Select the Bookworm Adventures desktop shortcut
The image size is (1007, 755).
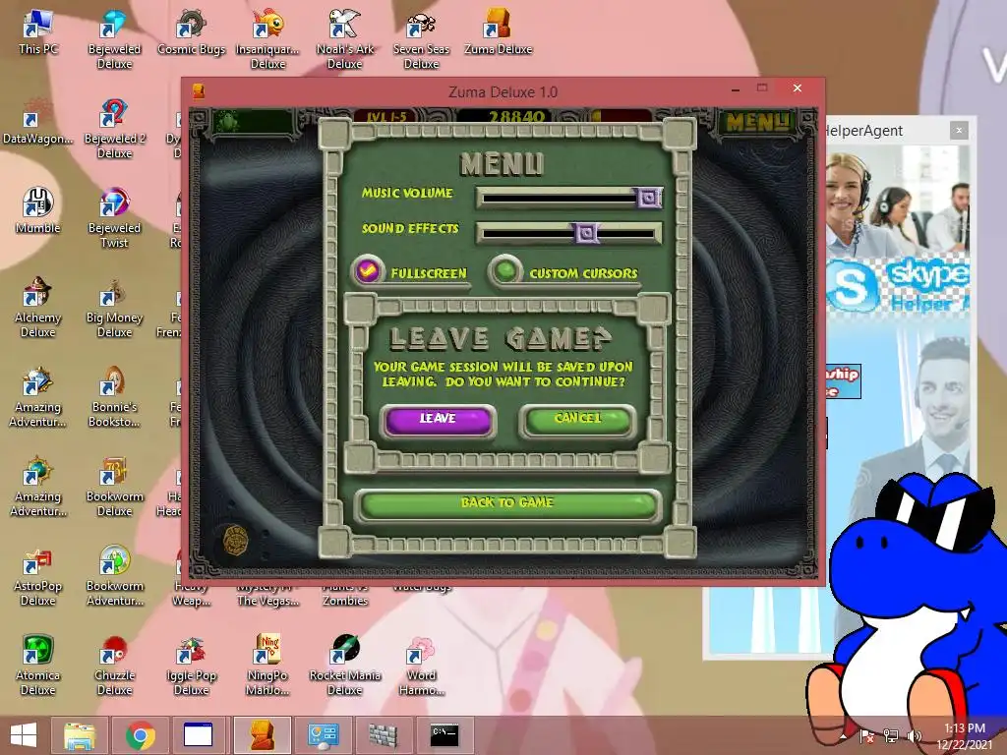(x=114, y=576)
